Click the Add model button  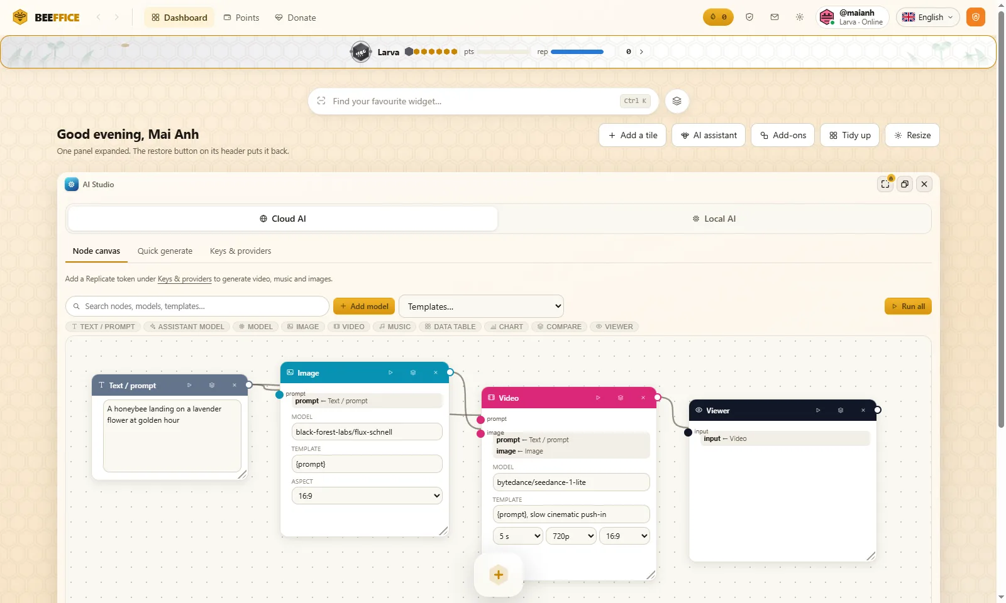364,307
